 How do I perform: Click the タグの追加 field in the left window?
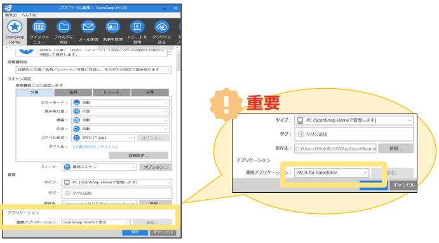[x=117, y=194]
